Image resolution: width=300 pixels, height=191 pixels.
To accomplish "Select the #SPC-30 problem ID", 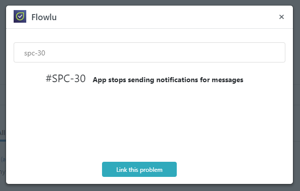I will point(66,79).
